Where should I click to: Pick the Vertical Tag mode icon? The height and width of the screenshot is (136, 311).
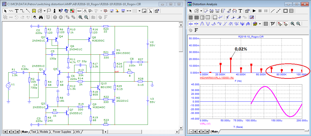223,11
